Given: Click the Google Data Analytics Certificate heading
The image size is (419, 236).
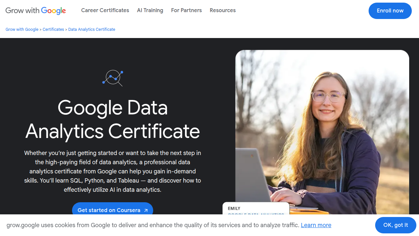Looking at the screenshot, I should pyautogui.click(x=113, y=119).
